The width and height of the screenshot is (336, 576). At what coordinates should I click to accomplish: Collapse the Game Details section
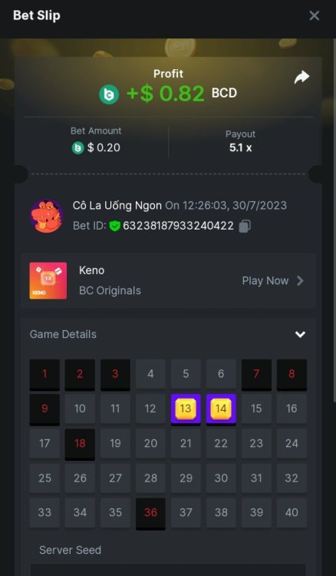(301, 334)
